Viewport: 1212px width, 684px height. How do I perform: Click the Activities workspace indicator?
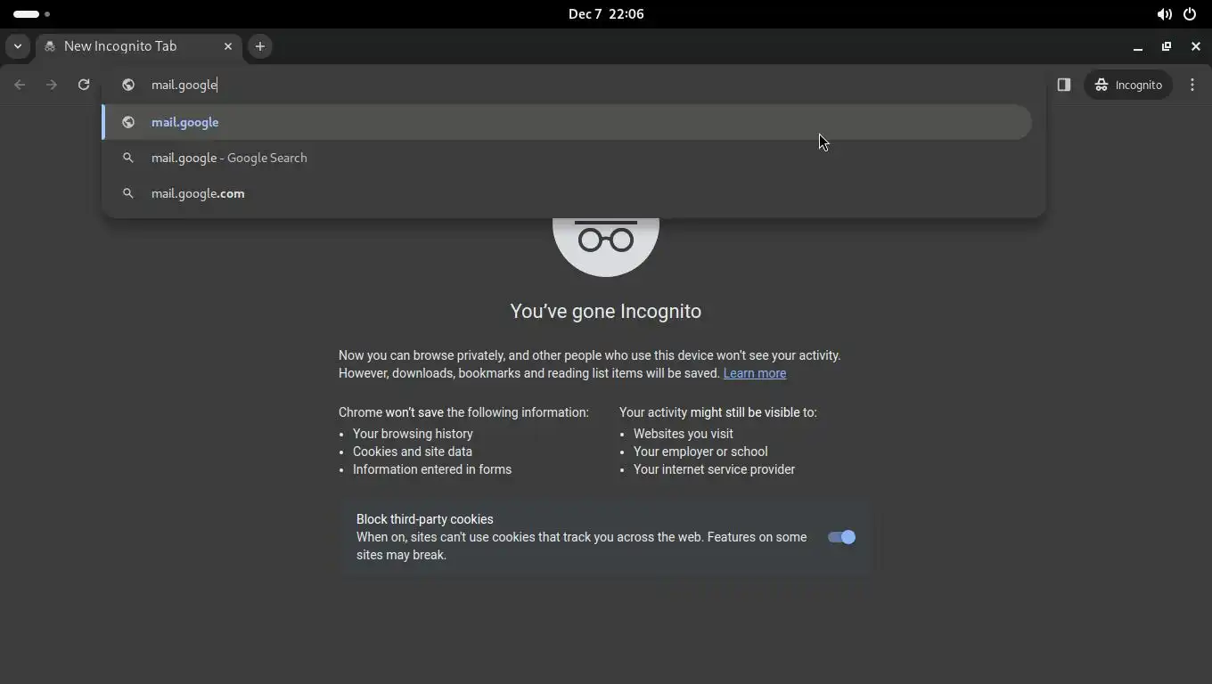click(31, 14)
